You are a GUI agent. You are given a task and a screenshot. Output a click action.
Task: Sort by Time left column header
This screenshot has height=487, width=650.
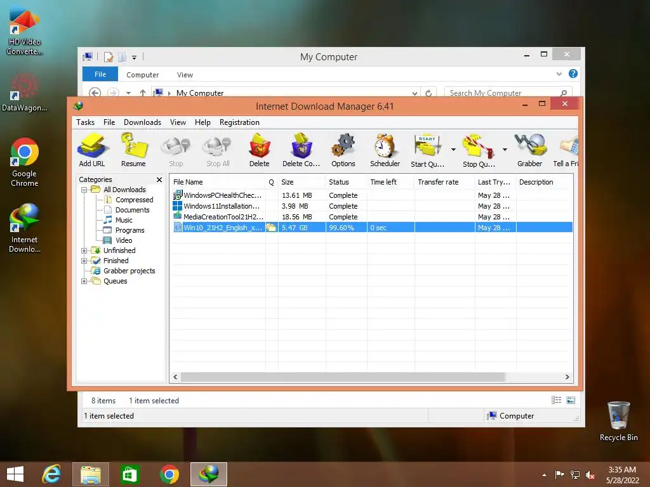(390, 182)
